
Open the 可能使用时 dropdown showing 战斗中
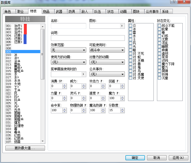click(107, 50)
